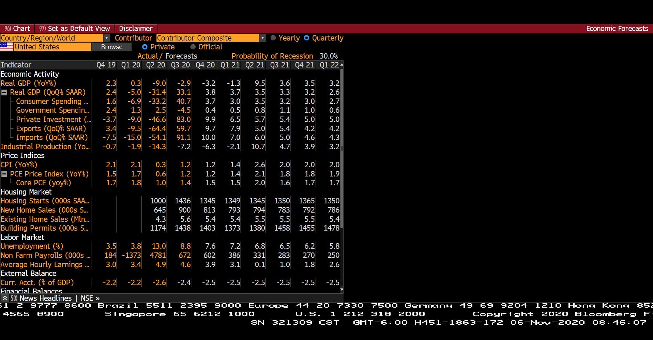Collapse the Real GDP (QoQ% SAAR) group
This screenshot has width=653, height=340.
[4, 92]
